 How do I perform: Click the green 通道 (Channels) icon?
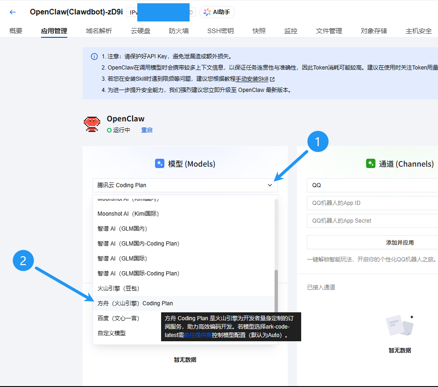tap(371, 163)
